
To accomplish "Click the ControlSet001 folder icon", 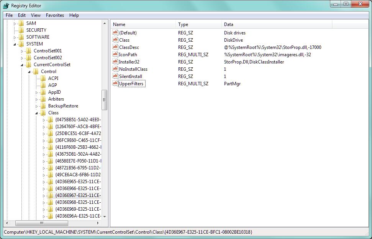I will [x=29, y=51].
